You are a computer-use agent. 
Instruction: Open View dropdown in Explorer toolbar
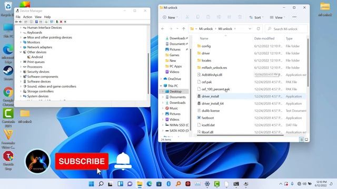277,17
